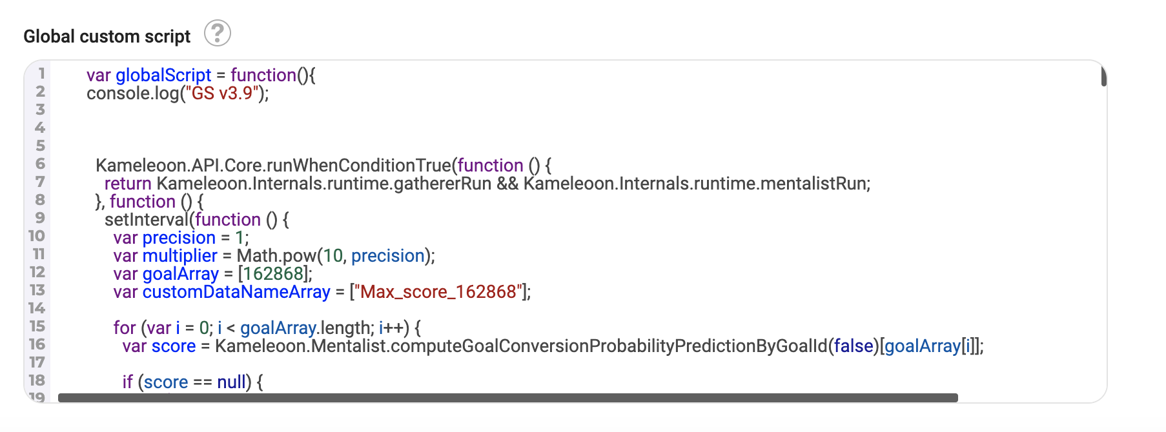Click 'Math.pow' on line 11
Viewport: 1166px width, 432px height.
pyautogui.click(x=276, y=256)
